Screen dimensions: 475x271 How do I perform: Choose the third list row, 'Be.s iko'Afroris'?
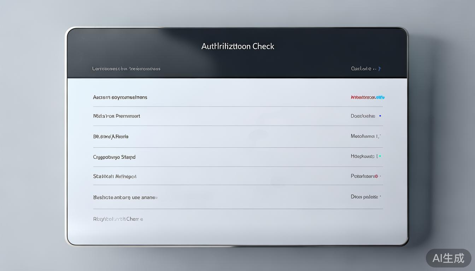(x=111, y=137)
